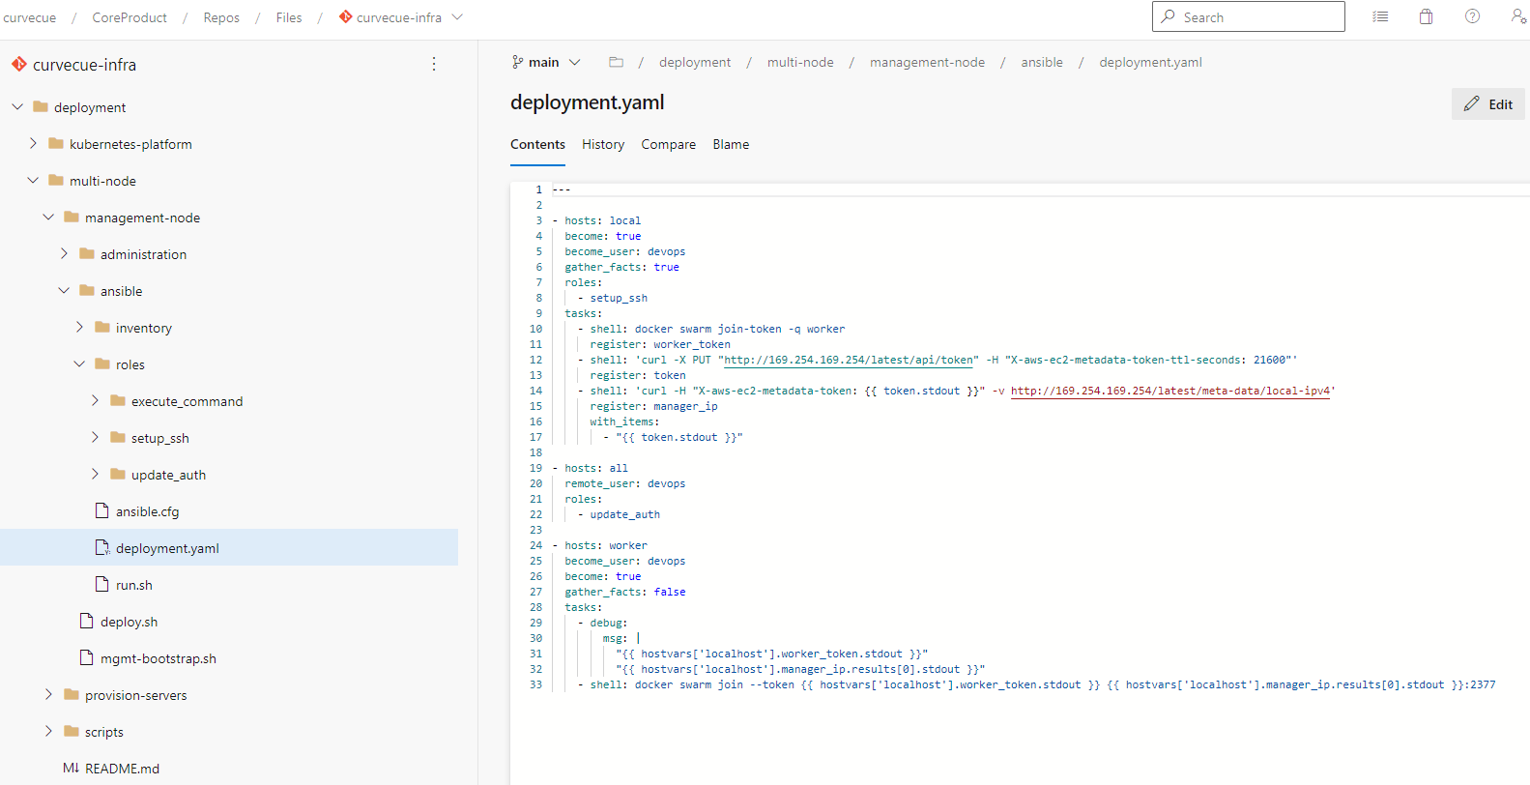Go to CoreProduct in the breadcrumb
Screen dimensions: 1530x785
tap(130, 17)
